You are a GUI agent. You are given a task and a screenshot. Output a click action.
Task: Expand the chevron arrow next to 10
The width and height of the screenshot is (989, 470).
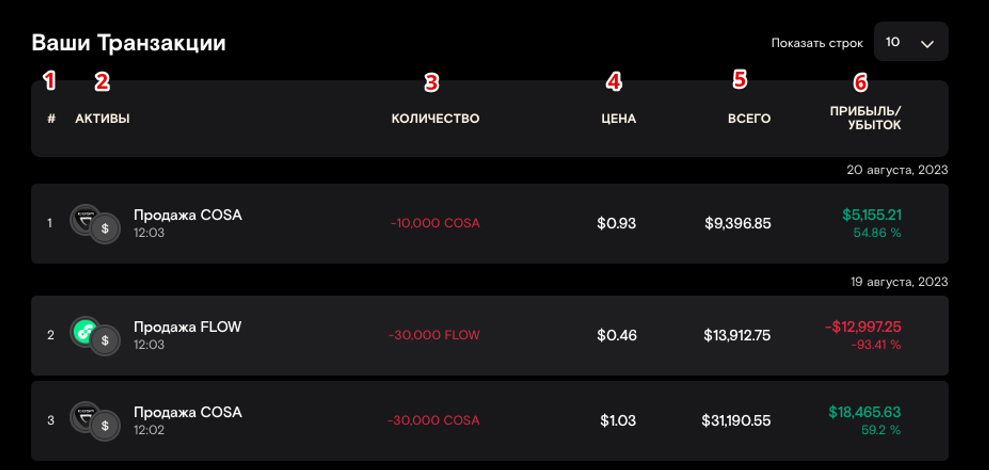click(x=927, y=43)
